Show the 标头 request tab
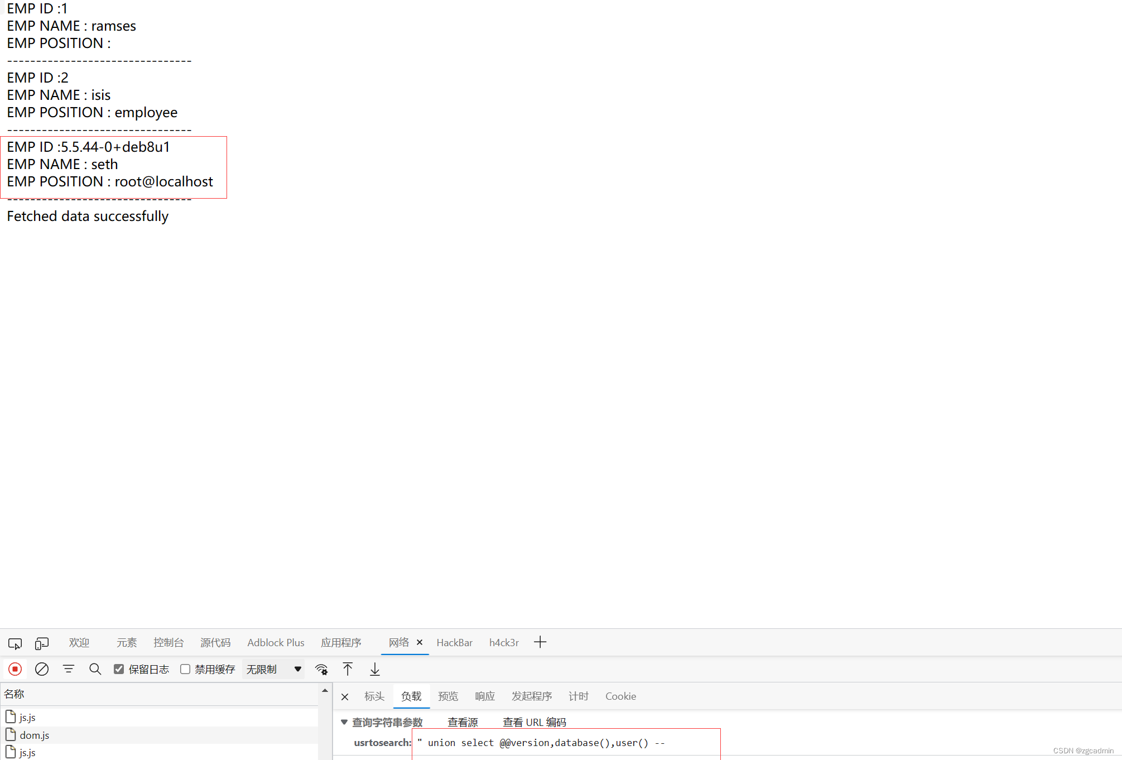This screenshot has width=1122, height=760. [374, 696]
